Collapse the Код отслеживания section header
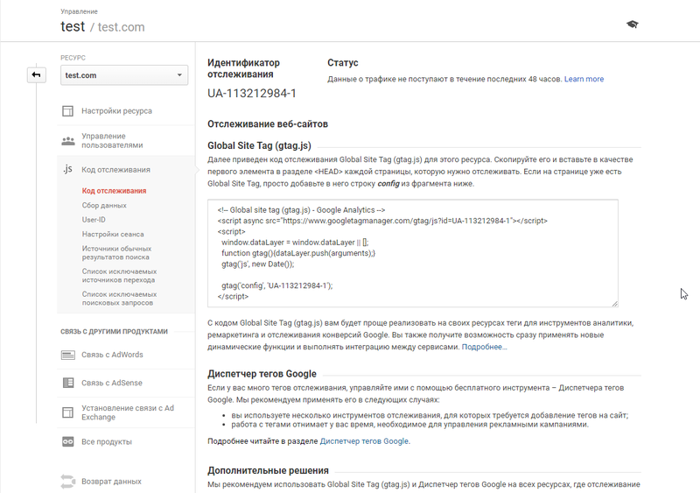 coord(115,169)
